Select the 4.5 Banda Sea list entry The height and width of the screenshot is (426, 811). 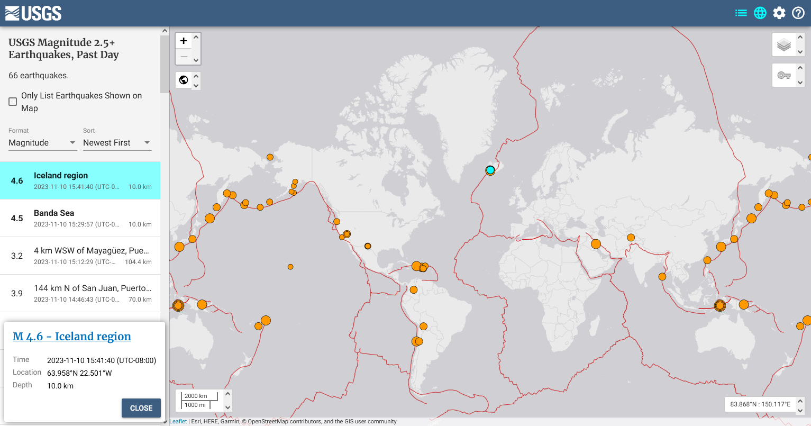coord(80,218)
